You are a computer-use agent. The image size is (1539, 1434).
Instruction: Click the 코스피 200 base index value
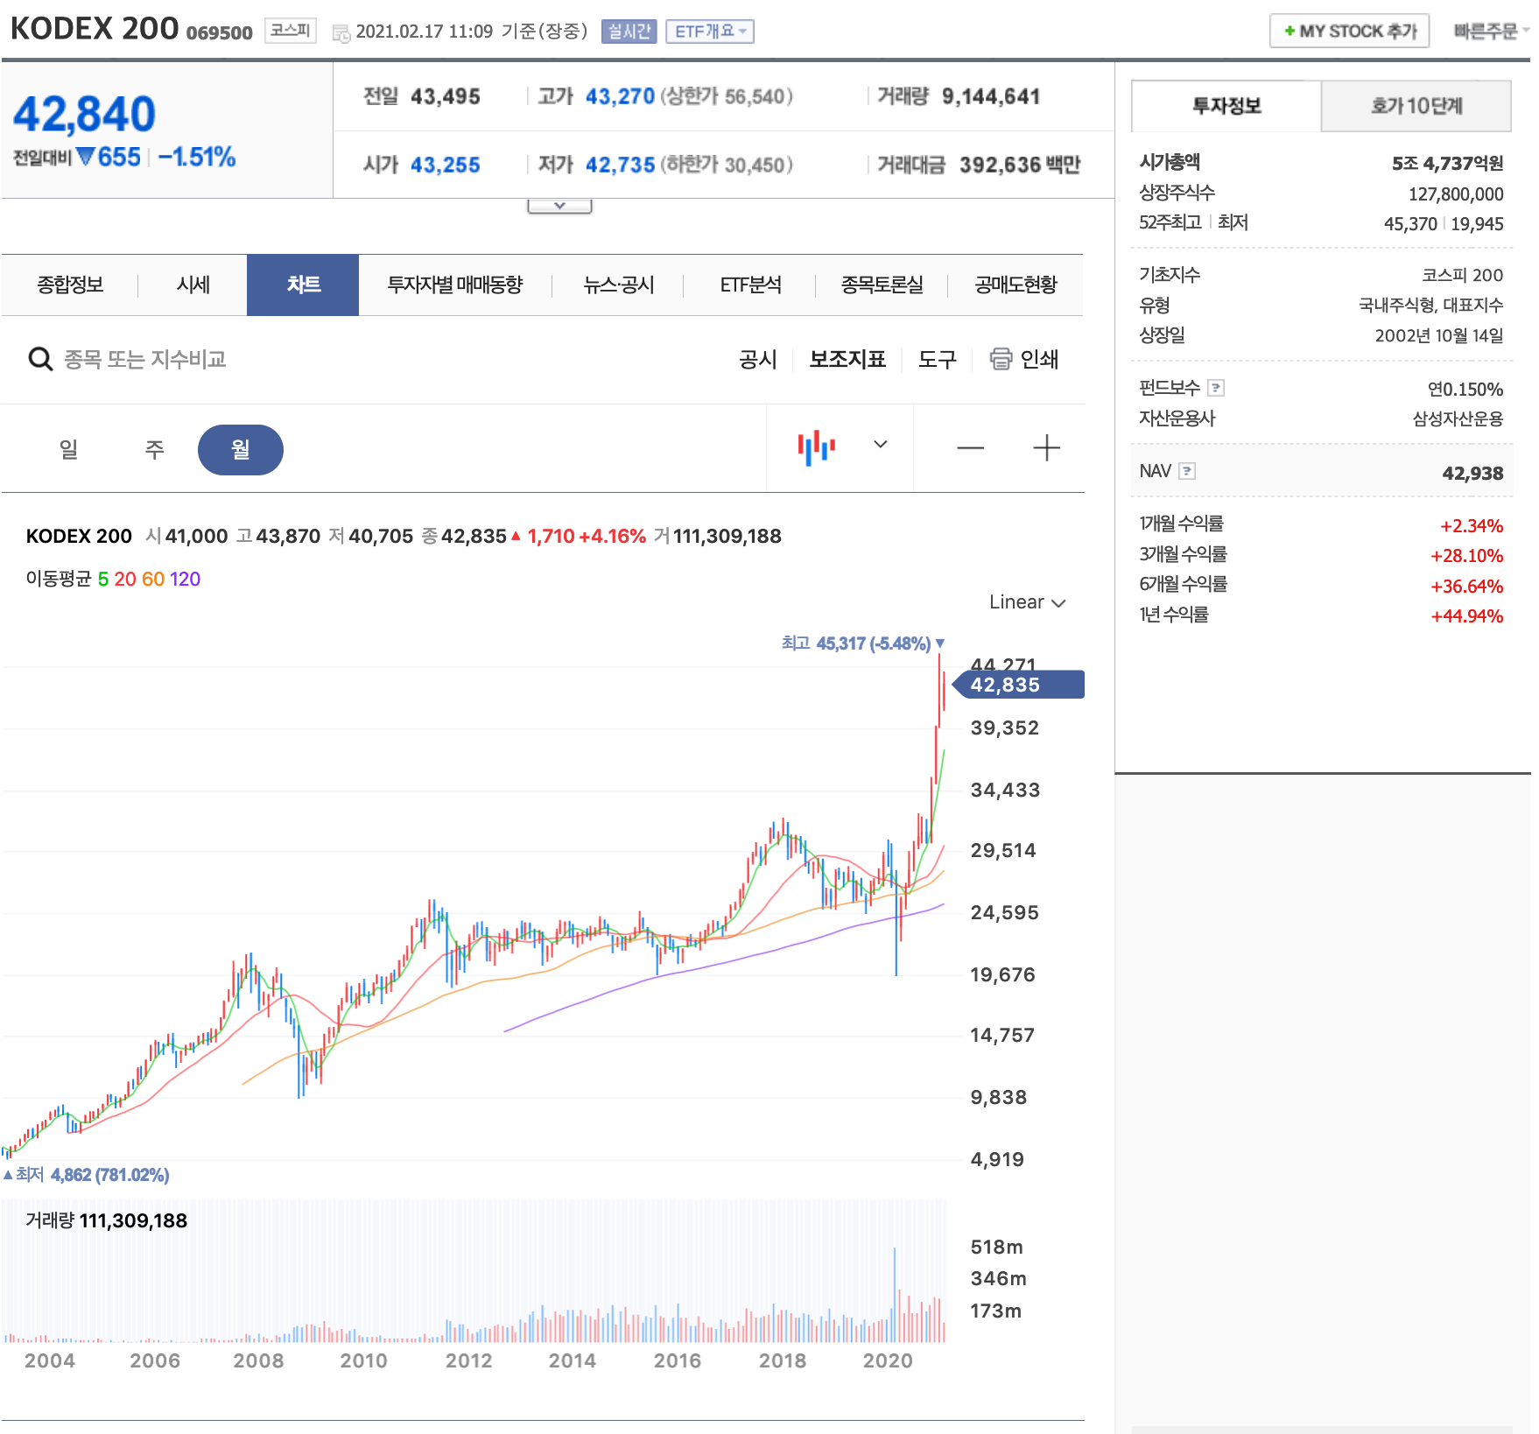click(x=1462, y=275)
